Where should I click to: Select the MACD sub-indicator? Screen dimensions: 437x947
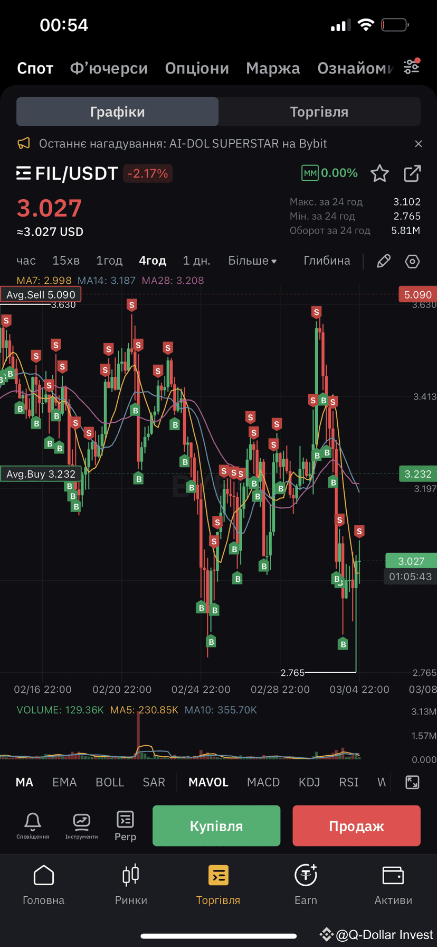pyautogui.click(x=263, y=782)
